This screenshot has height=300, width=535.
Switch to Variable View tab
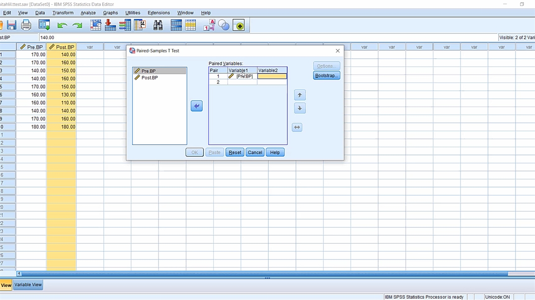[28, 285]
